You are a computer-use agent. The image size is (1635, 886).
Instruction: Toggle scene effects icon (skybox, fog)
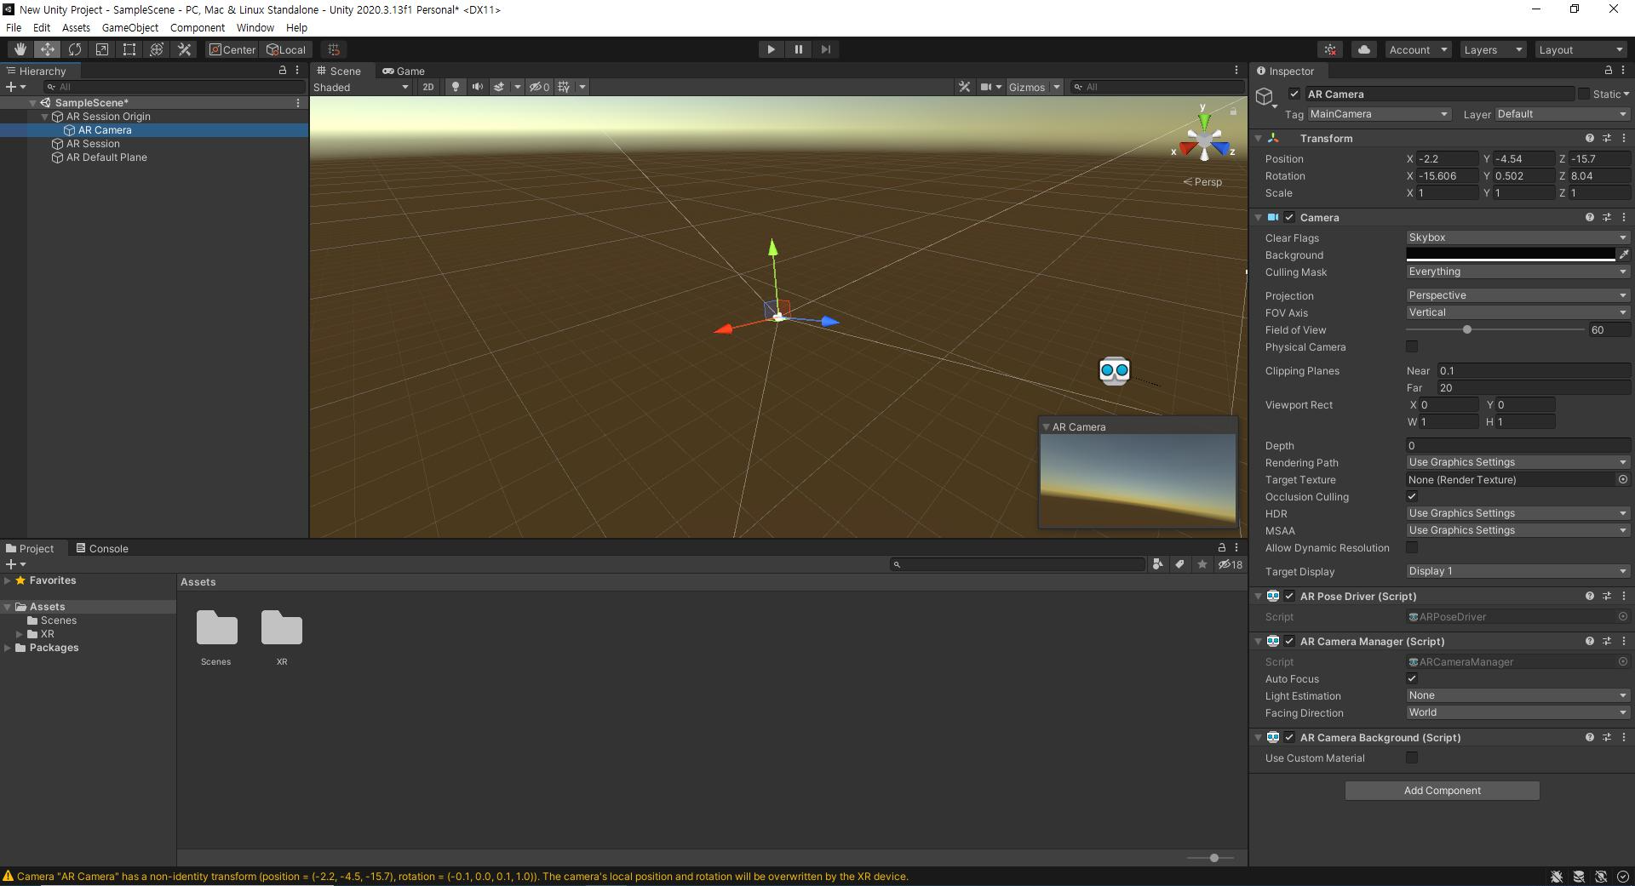[x=499, y=87]
